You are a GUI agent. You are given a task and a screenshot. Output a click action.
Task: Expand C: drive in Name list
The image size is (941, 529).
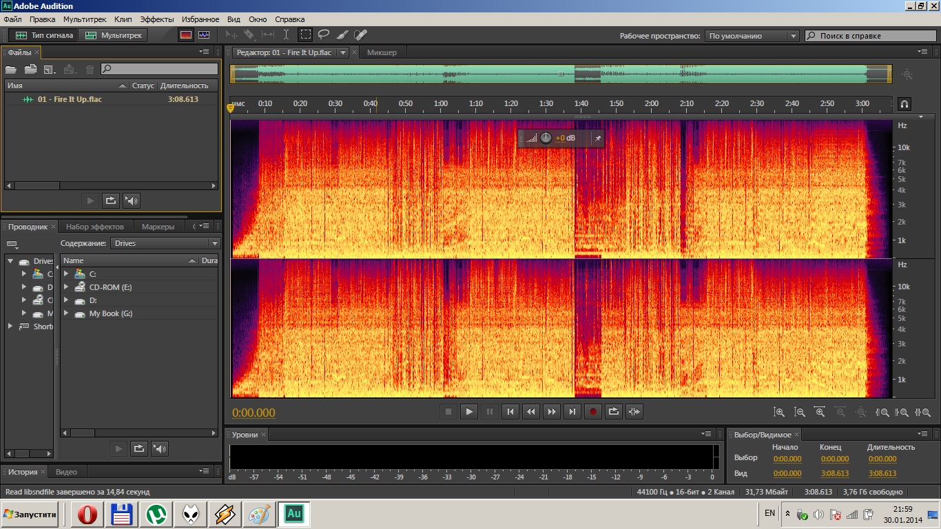(x=66, y=274)
